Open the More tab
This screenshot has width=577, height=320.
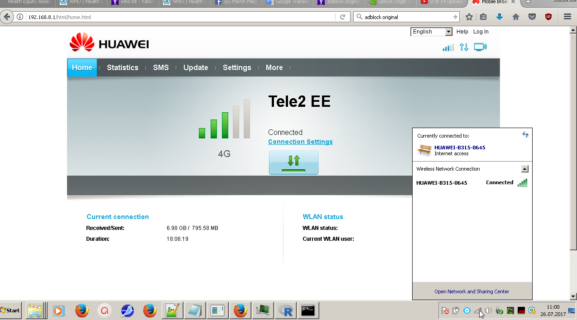[x=274, y=67]
